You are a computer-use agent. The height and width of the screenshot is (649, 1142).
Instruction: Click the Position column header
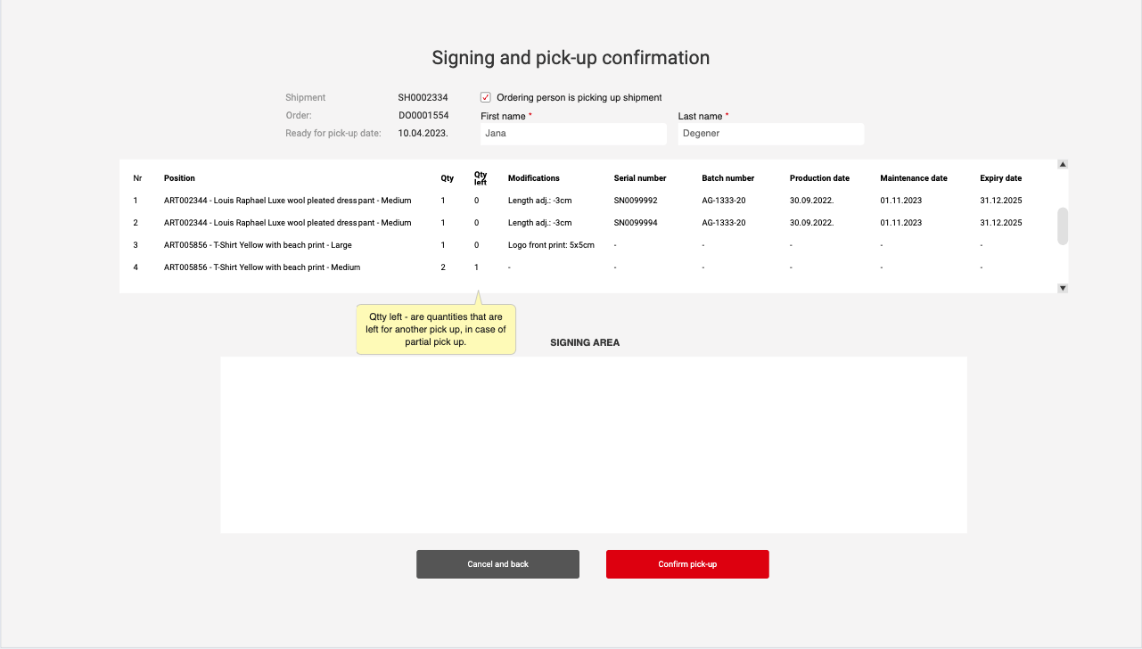(179, 178)
